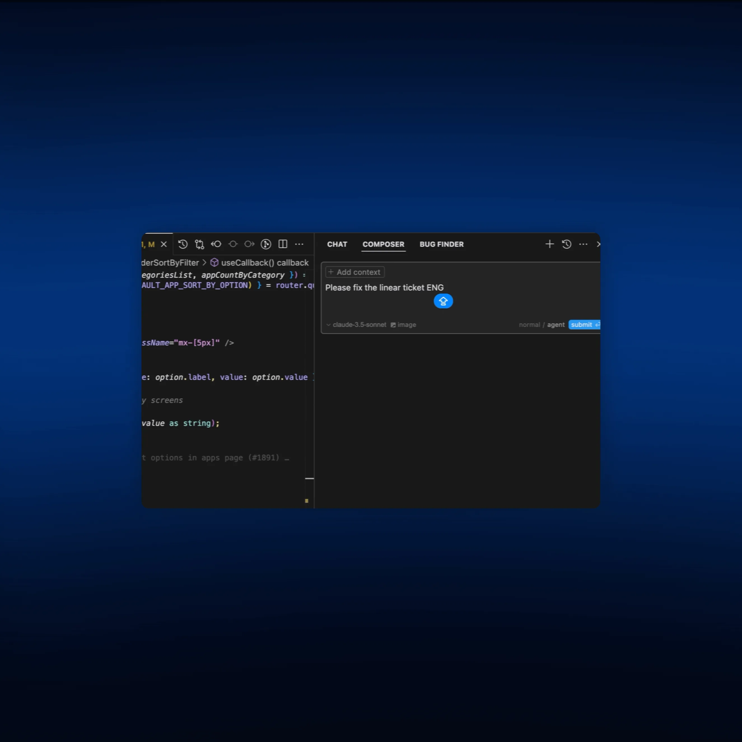Click the source control graph icon
742x742 pixels.
[x=266, y=244]
